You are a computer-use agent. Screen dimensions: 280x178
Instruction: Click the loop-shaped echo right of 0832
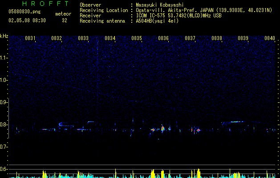[61, 124]
